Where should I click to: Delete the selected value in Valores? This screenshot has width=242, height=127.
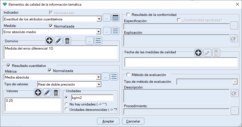coord(56,92)
